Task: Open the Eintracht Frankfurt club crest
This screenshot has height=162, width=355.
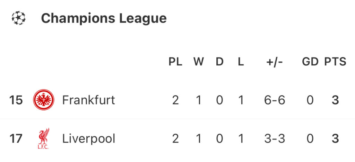Action: click(43, 100)
